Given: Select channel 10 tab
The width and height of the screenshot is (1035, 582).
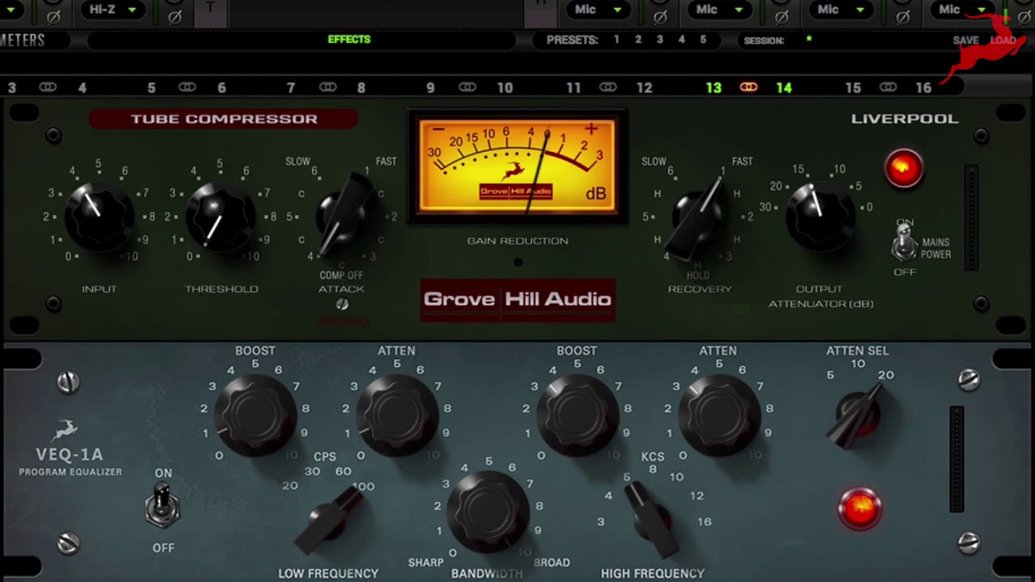Looking at the screenshot, I should [x=505, y=87].
